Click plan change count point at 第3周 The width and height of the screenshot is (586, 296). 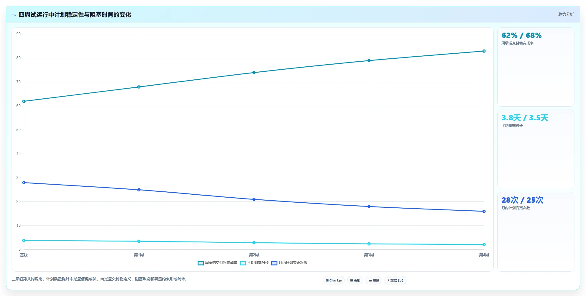click(x=369, y=207)
